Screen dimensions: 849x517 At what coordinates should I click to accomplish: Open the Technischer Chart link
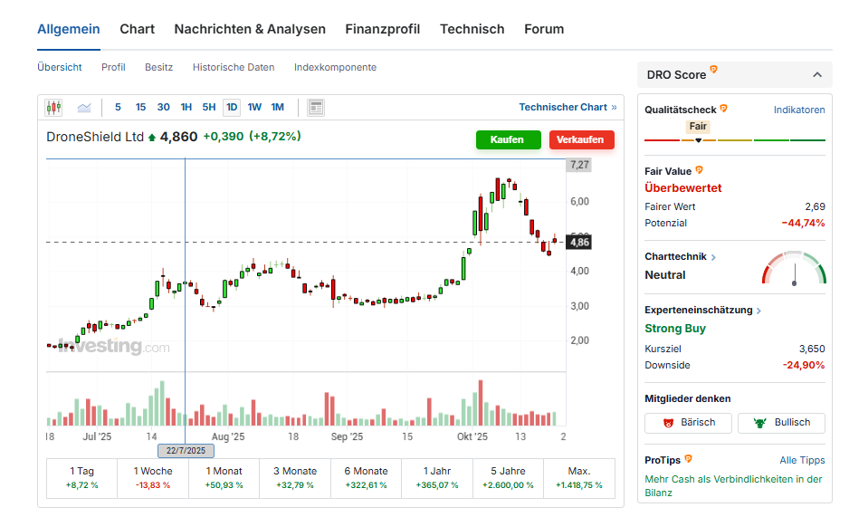(x=568, y=107)
